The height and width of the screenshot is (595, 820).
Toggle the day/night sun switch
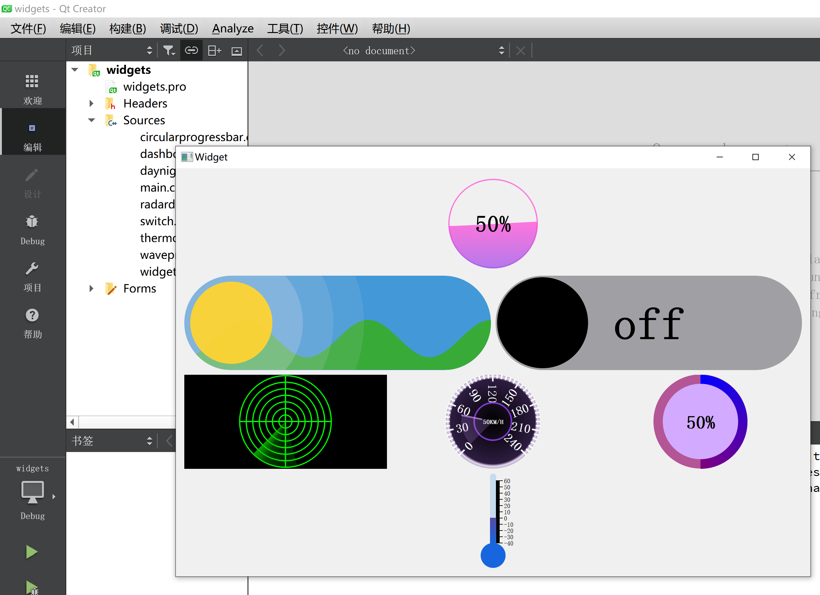point(337,323)
